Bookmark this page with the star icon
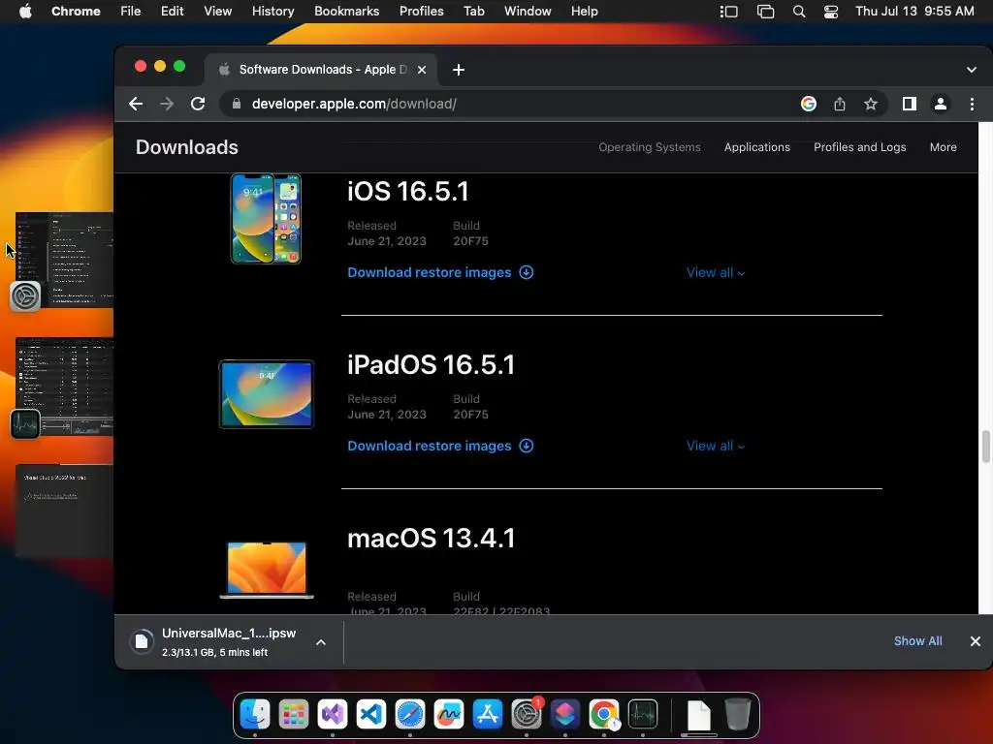 pos(871,104)
